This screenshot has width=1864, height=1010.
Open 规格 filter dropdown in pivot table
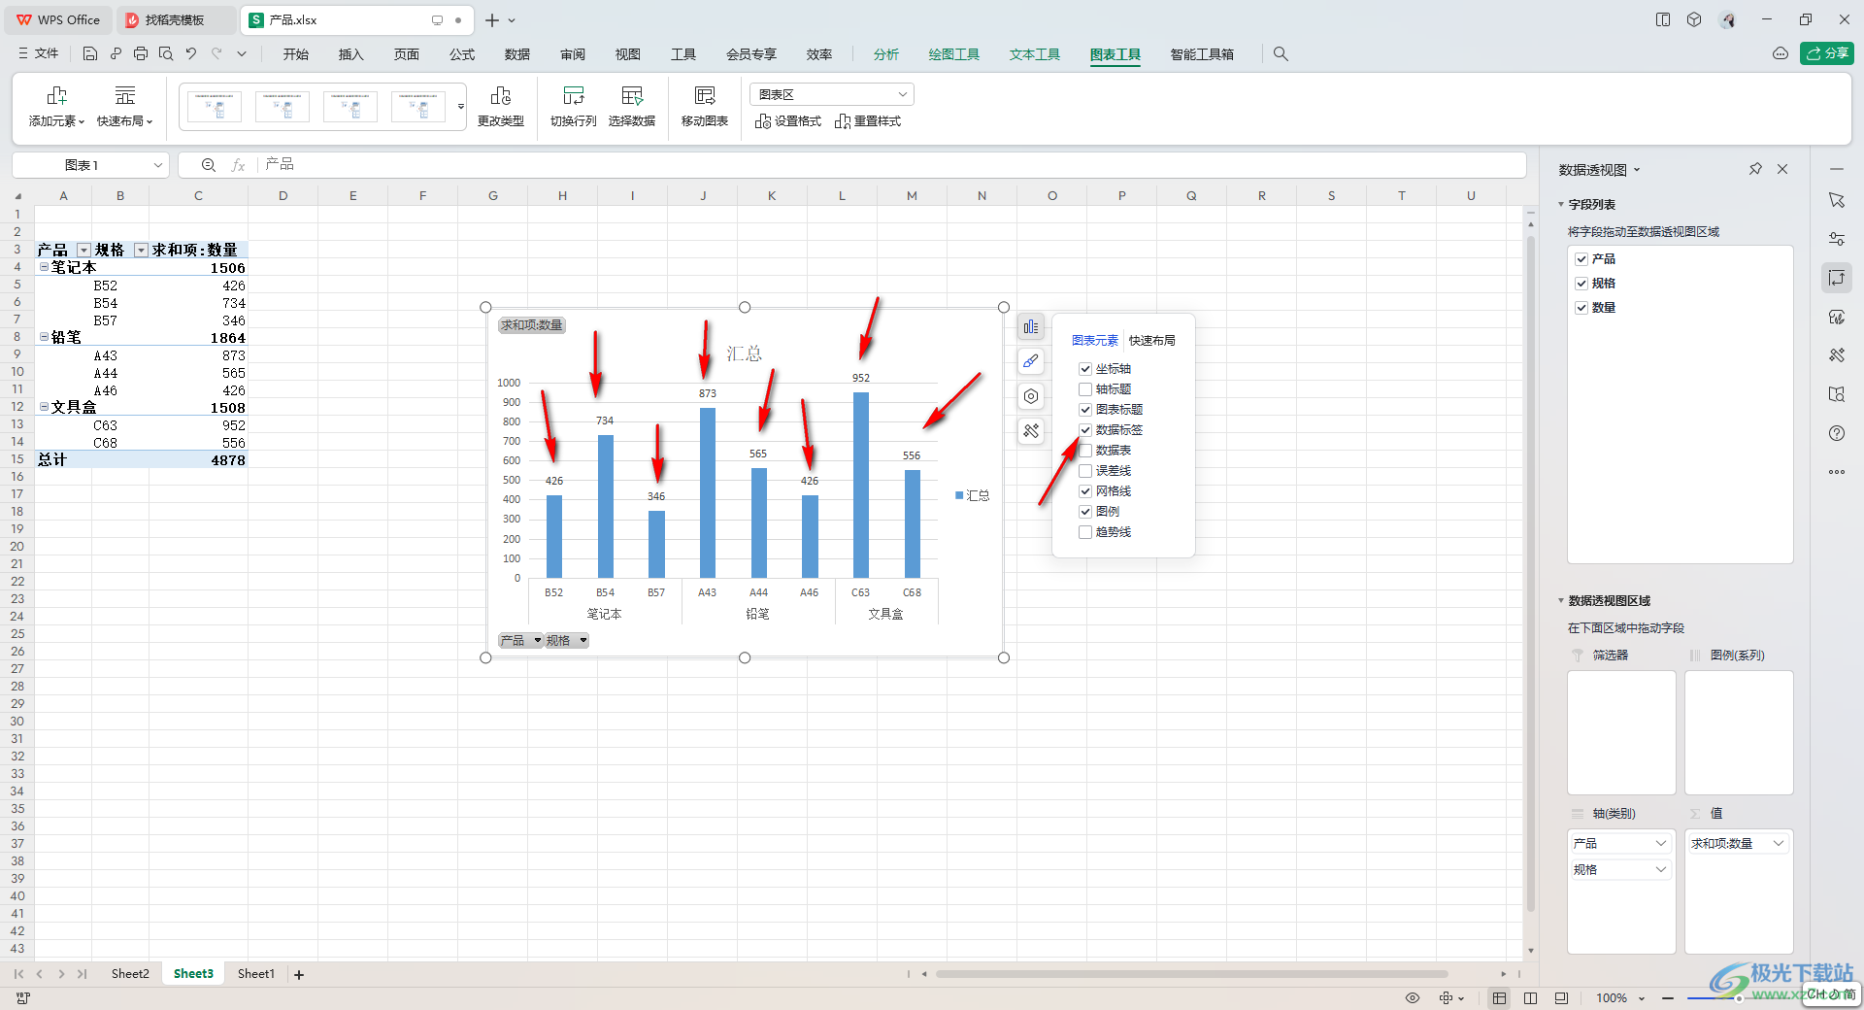pyautogui.click(x=141, y=251)
